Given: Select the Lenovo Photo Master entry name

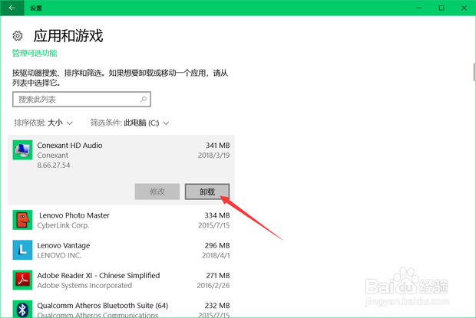Looking at the screenshot, I should (x=74, y=215).
